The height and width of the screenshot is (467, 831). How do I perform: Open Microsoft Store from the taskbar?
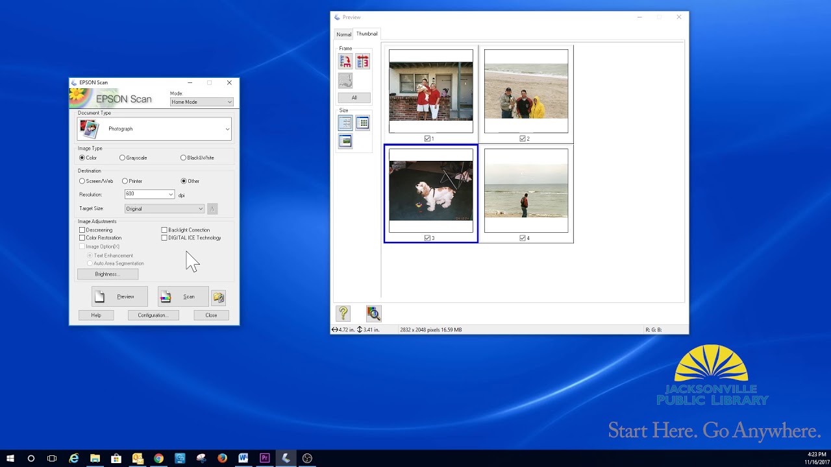point(116,459)
